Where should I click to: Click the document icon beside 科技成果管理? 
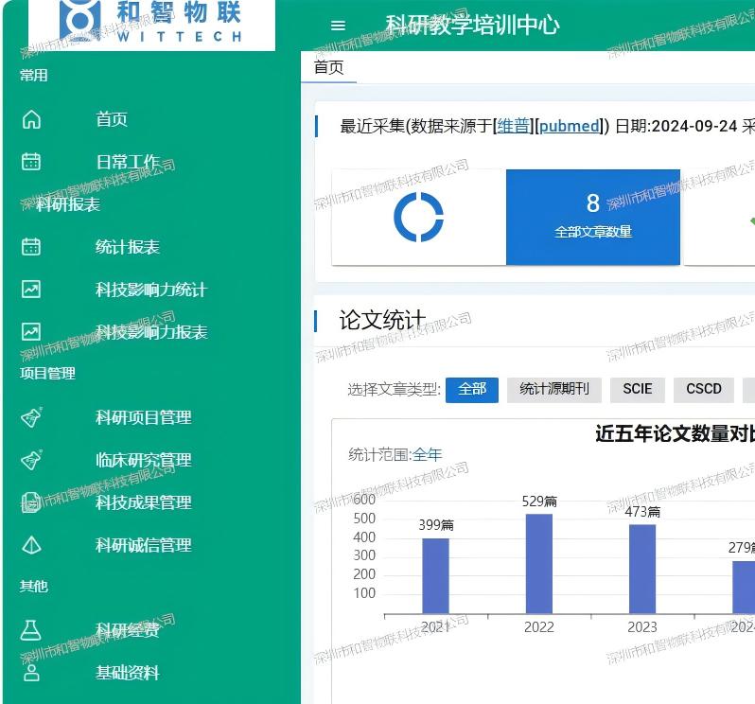31,502
